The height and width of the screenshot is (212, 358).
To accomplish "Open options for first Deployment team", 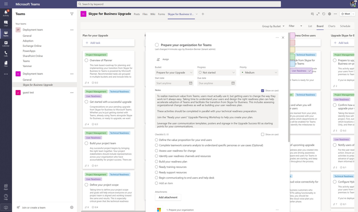I will [72, 30].
